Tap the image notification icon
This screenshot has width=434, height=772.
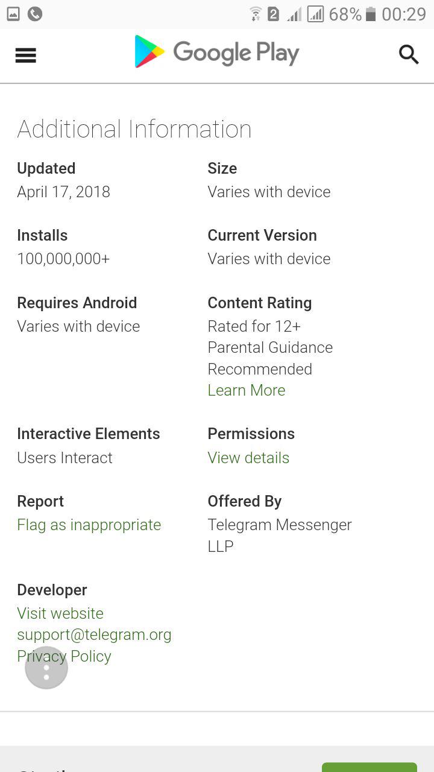click(x=13, y=13)
